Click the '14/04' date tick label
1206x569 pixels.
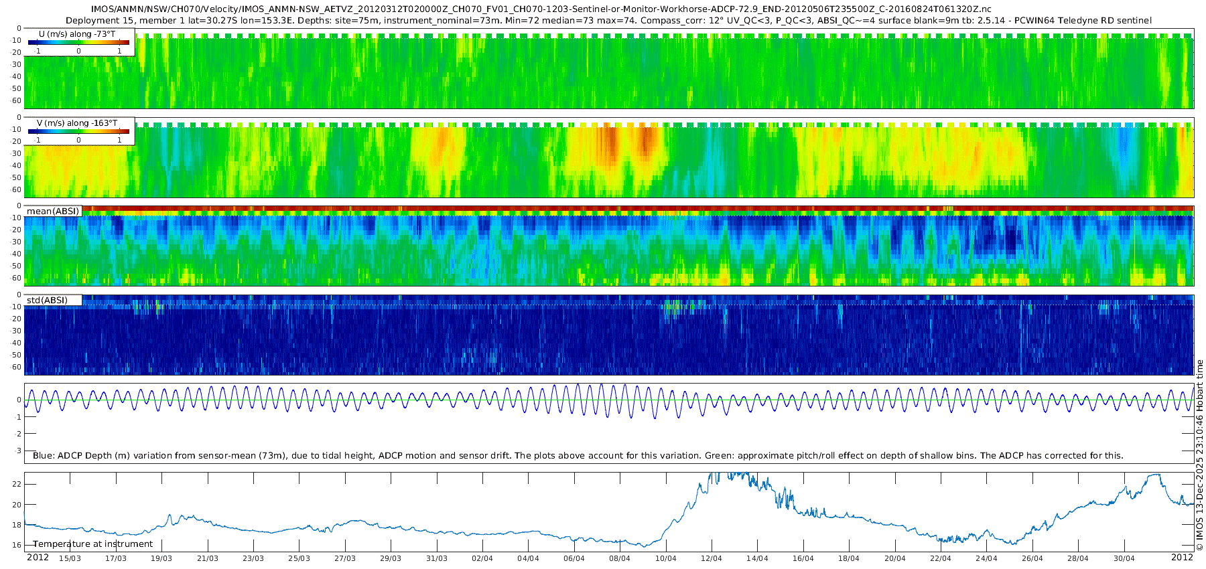pos(757,558)
